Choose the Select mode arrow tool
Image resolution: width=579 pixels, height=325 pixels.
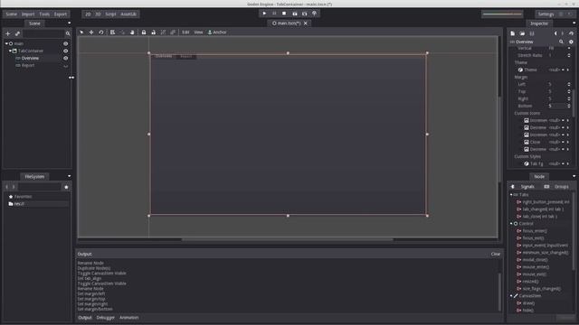(81, 32)
